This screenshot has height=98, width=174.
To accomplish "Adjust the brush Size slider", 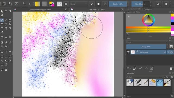I will [140, 4].
